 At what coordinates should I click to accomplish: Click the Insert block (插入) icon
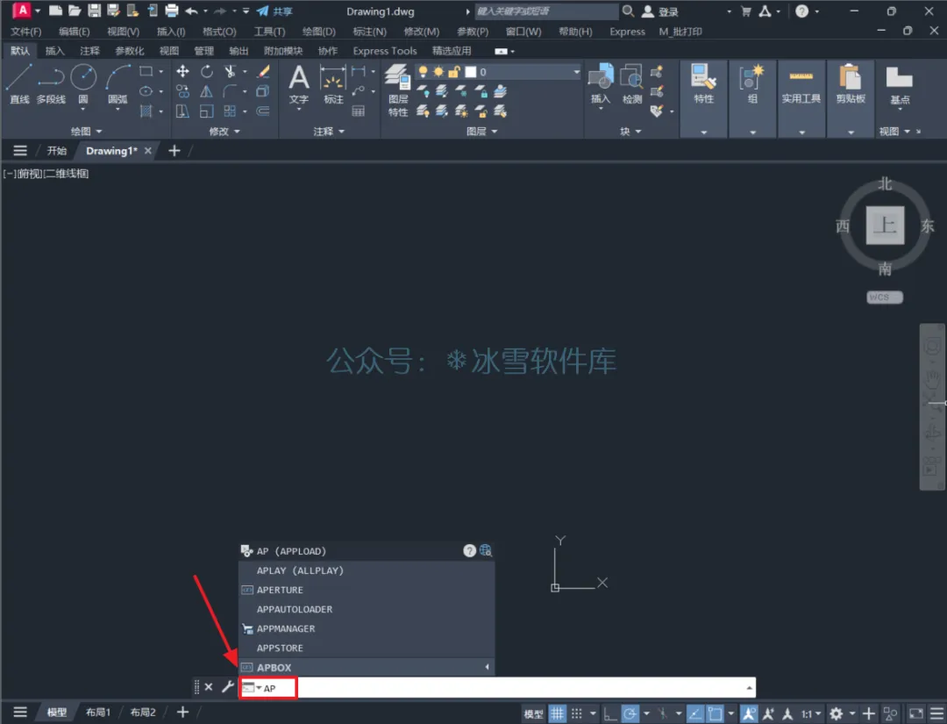coord(601,83)
